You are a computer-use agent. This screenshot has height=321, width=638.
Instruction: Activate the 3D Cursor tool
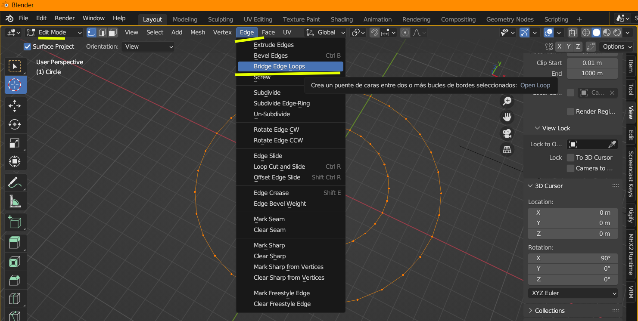tap(15, 85)
